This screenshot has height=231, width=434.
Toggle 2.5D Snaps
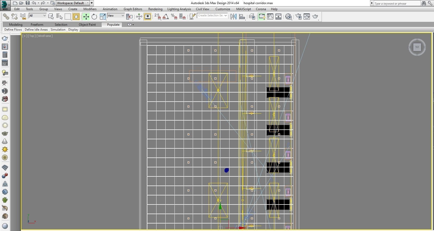coord(158,17)
